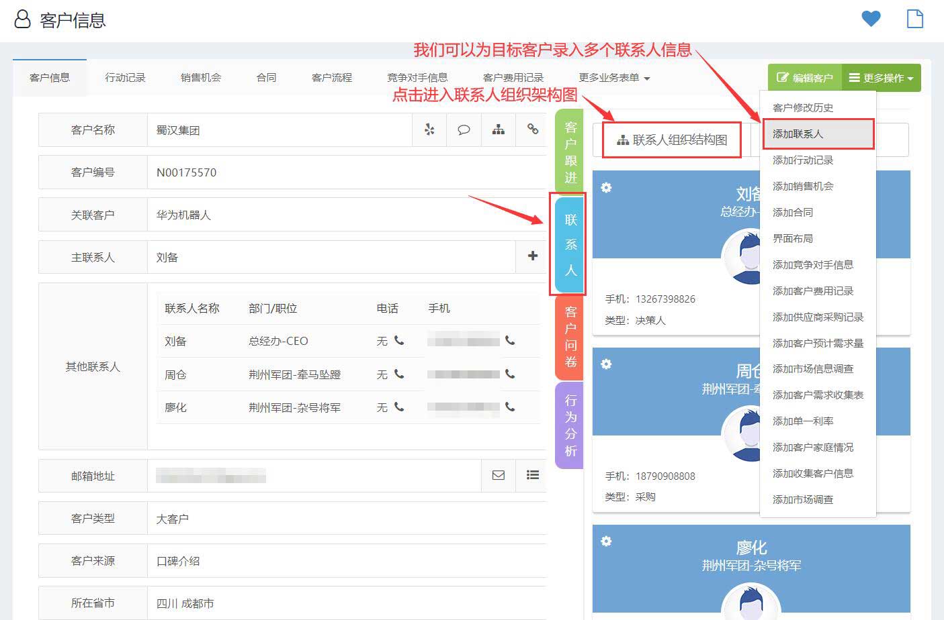944x620 pixels.
Task: Click the org-chart icon in customer name row
Action: [x=498, y=130]
